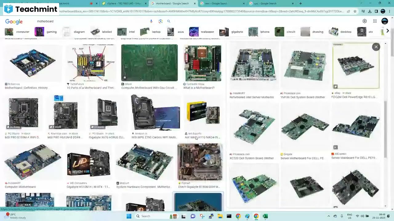
Task: Filter images by drawing chip
Action: tap(312, 32)
